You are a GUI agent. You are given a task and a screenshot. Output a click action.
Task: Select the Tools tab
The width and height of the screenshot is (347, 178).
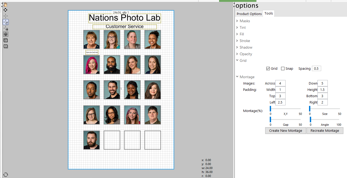(269, 13)
